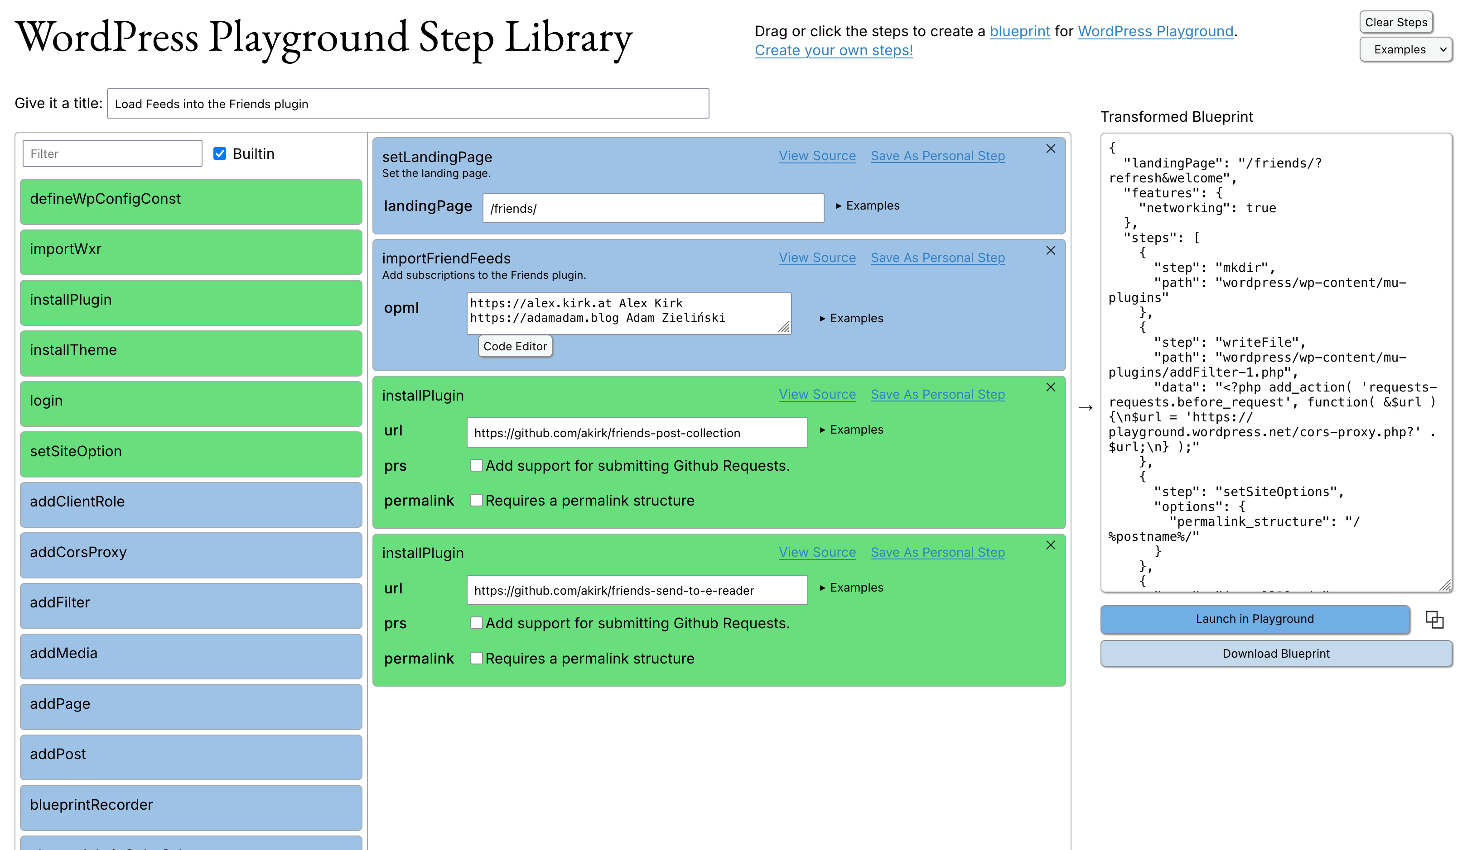Screen dimensions: 1467x850
Task: Close the friends-send-to-e-reader installPlugin step
Action: pyautogui.click(x=1050, y=545)
